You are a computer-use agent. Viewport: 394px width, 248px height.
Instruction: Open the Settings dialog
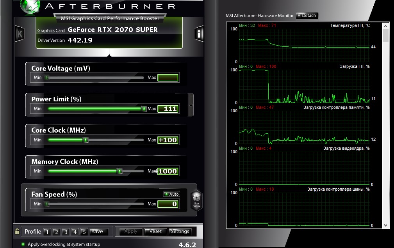pos(180,232)
